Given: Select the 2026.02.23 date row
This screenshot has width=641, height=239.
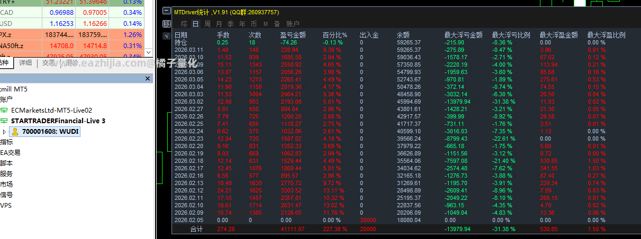Looking at the screenshot, I should pos(189,138).
